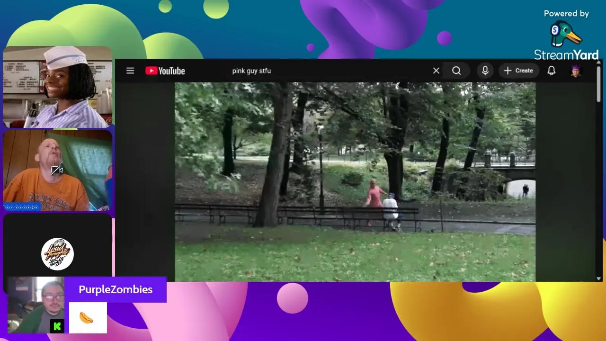
Task: Run search with the magnifying glass button
Action: point(456,71)
